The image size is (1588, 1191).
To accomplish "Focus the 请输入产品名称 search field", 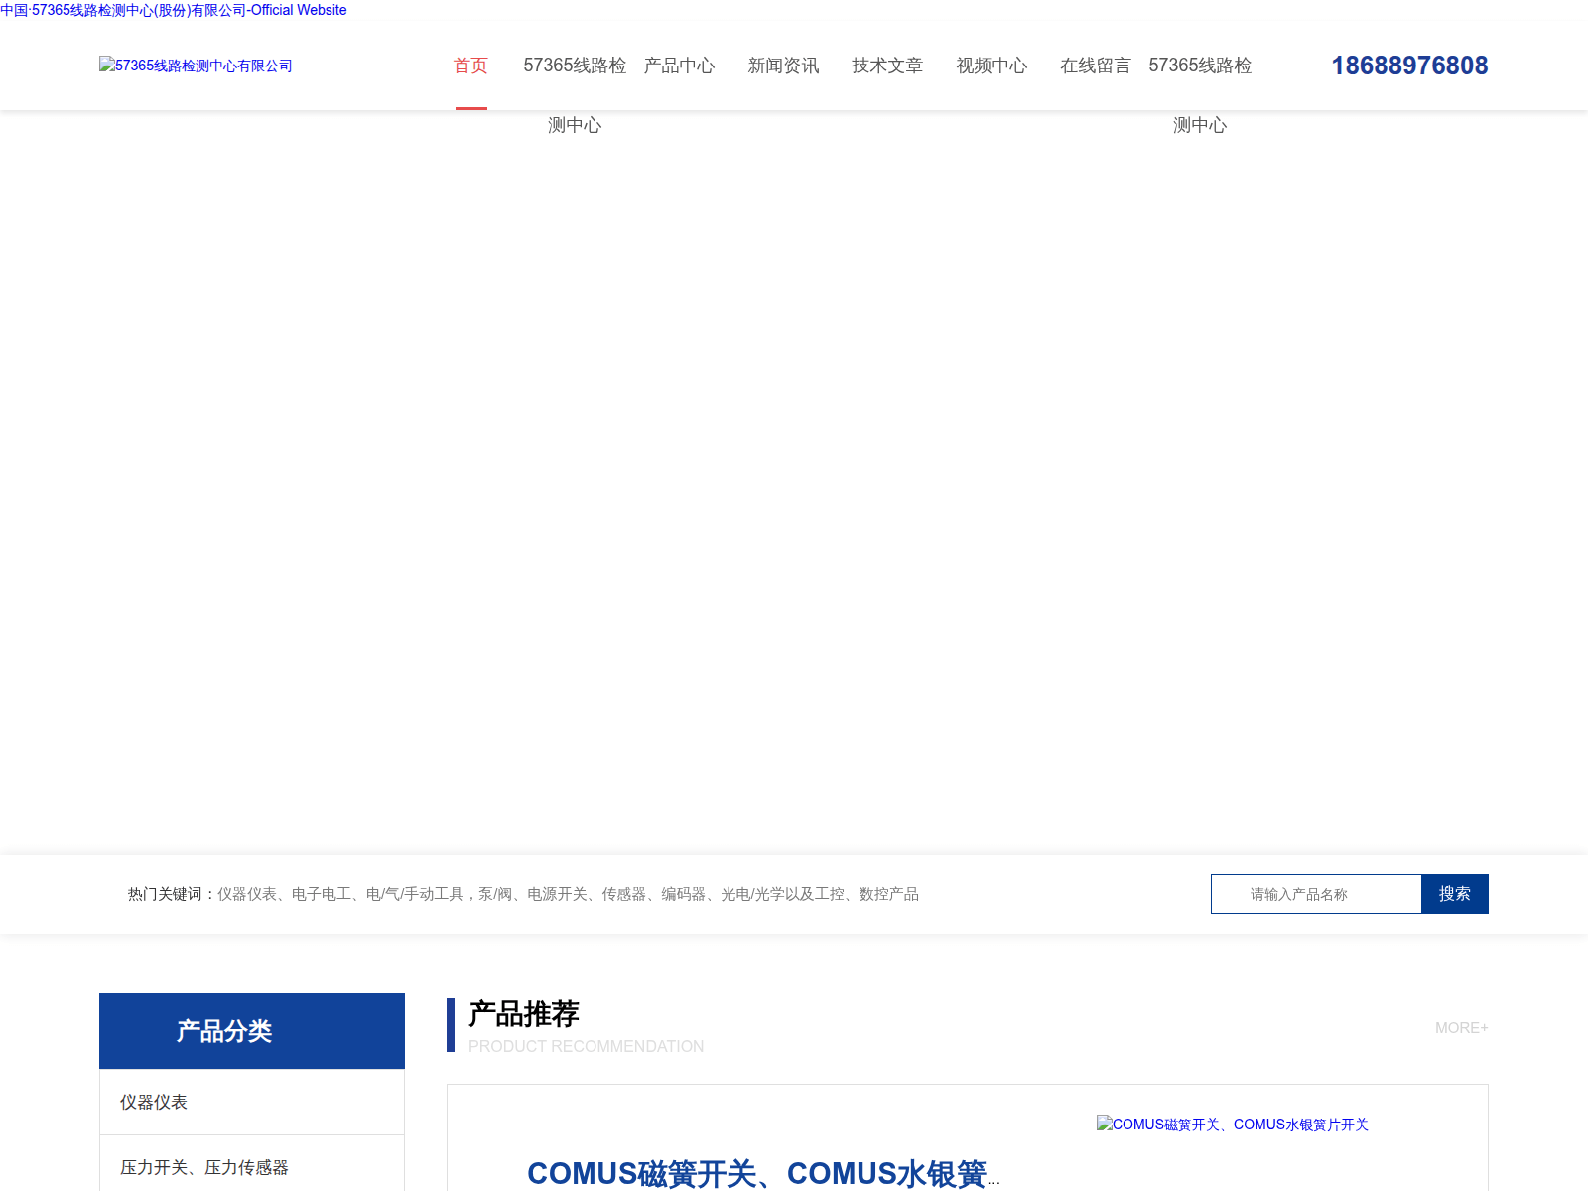I will pyautogui.click(x=1316, y=894).
